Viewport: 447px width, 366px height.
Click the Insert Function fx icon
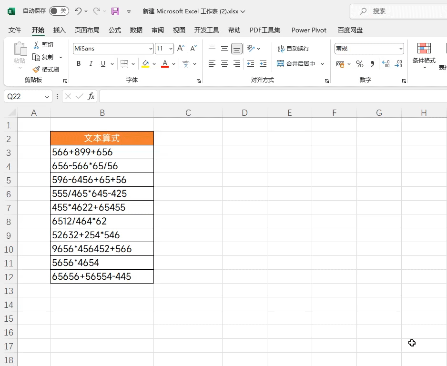pyautogui.click(x=91, y=96)
